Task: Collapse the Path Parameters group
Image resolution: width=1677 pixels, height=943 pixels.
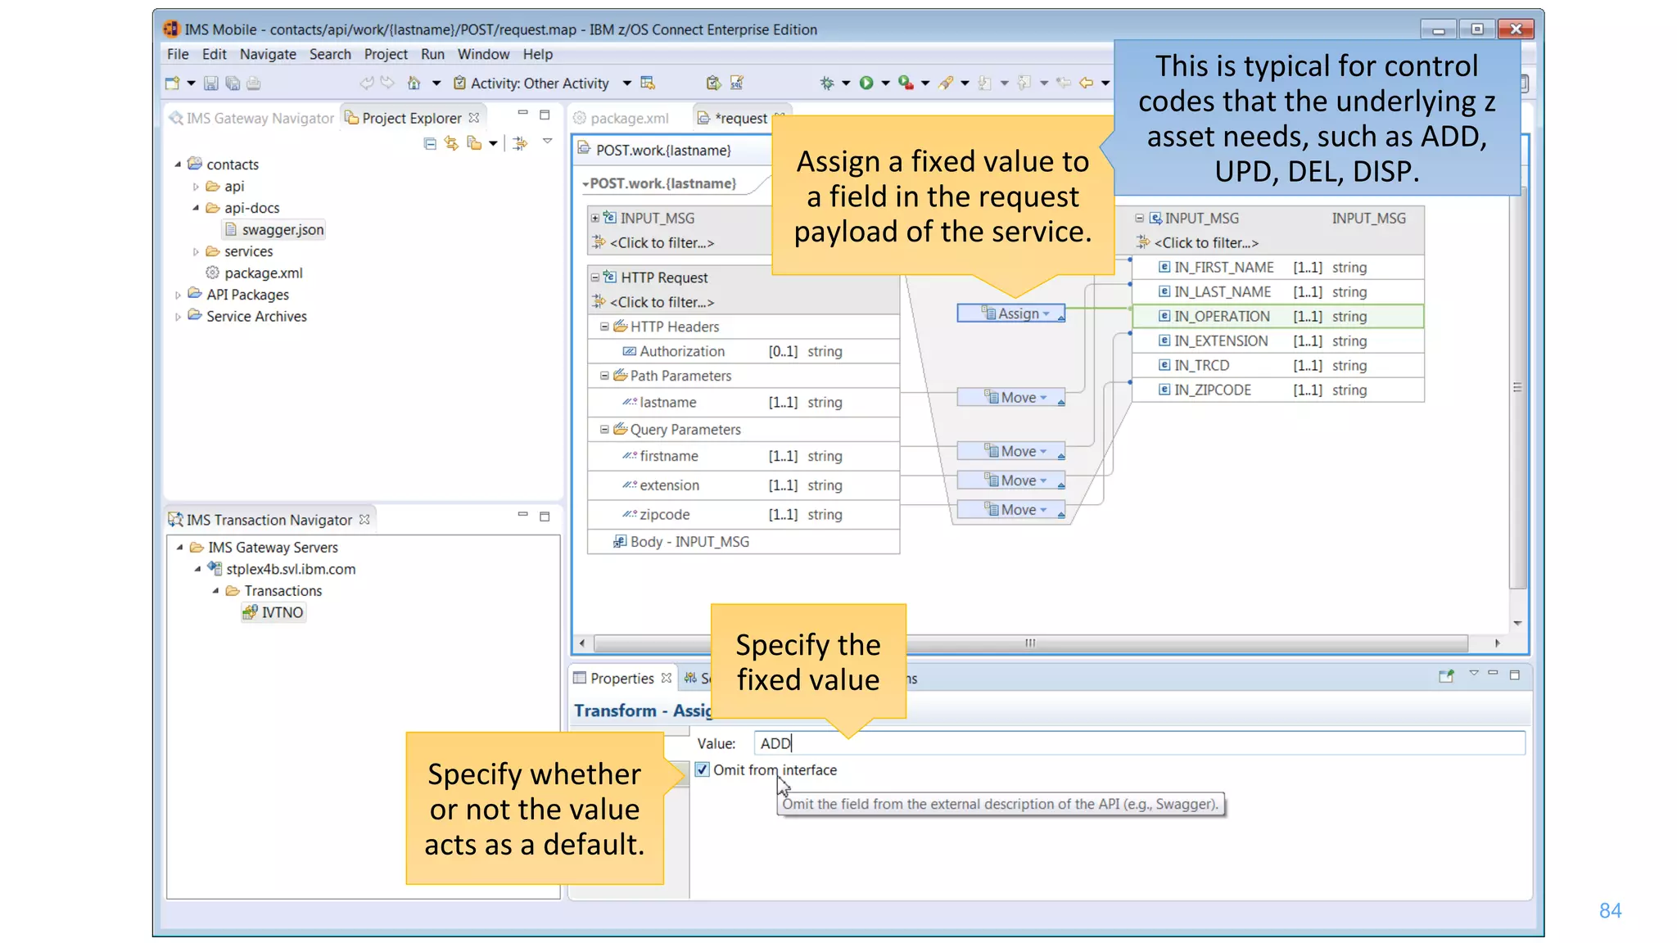Action: pyautogui.click(x=604, y=376)
